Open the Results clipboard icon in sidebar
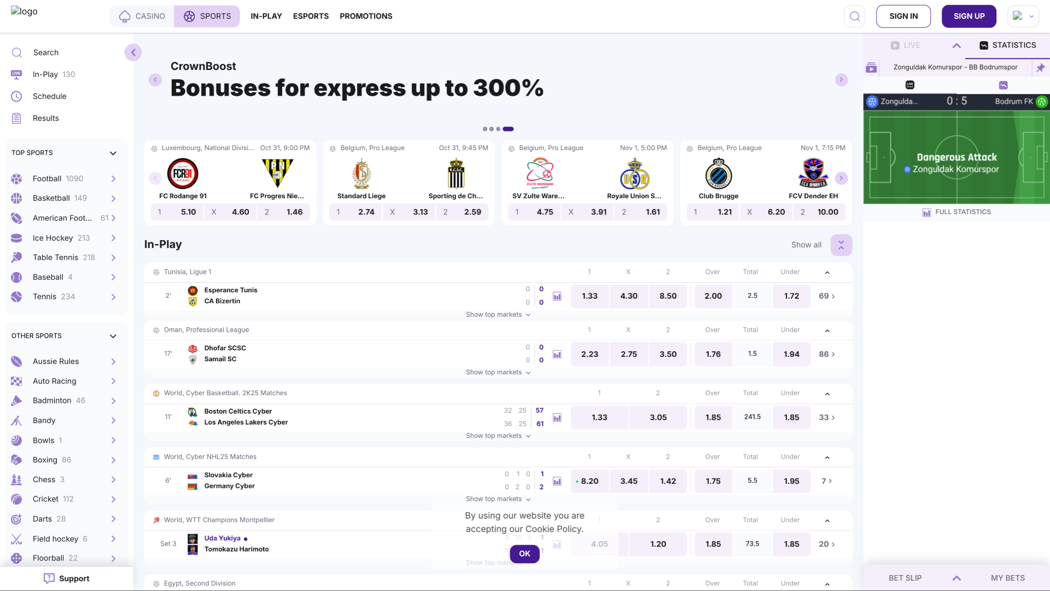The width and height of the screenshot is (1050, 591). (x=17, y=118)
